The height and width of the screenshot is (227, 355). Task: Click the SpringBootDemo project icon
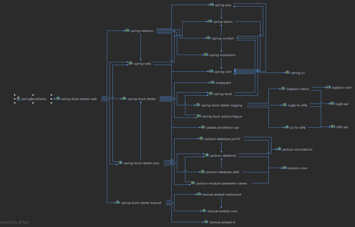click(x=19, y=99)
